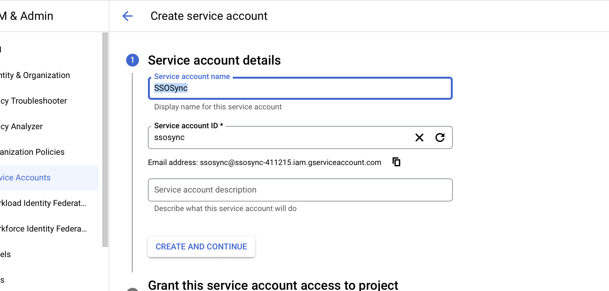Viewport: 609px width, 291px height.
Task: Open Policy Troubleshooter from the sidebar
Action: (33, 101)
